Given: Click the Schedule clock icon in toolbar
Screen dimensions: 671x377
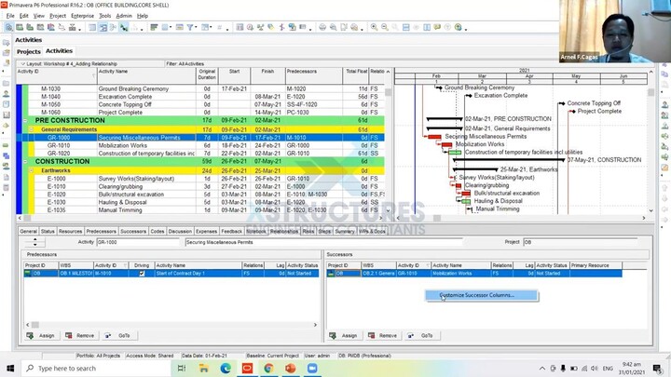Looking at the screenshot, I should click(250, 27).
